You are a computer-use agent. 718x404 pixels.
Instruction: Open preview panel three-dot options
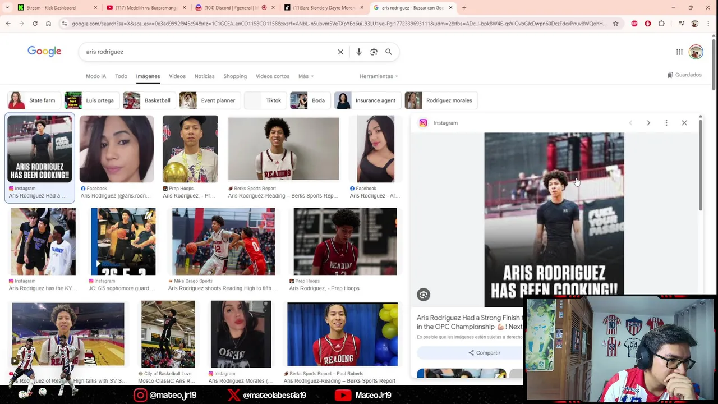[666, 123]
